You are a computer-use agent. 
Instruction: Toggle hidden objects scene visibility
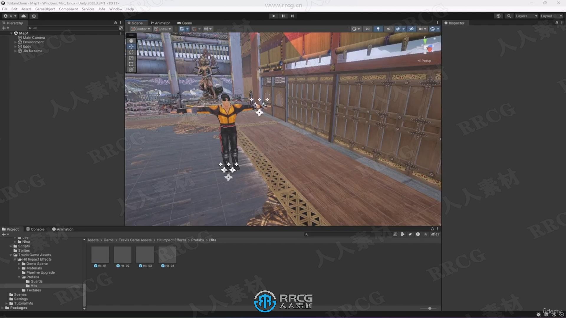click(411, 29)
